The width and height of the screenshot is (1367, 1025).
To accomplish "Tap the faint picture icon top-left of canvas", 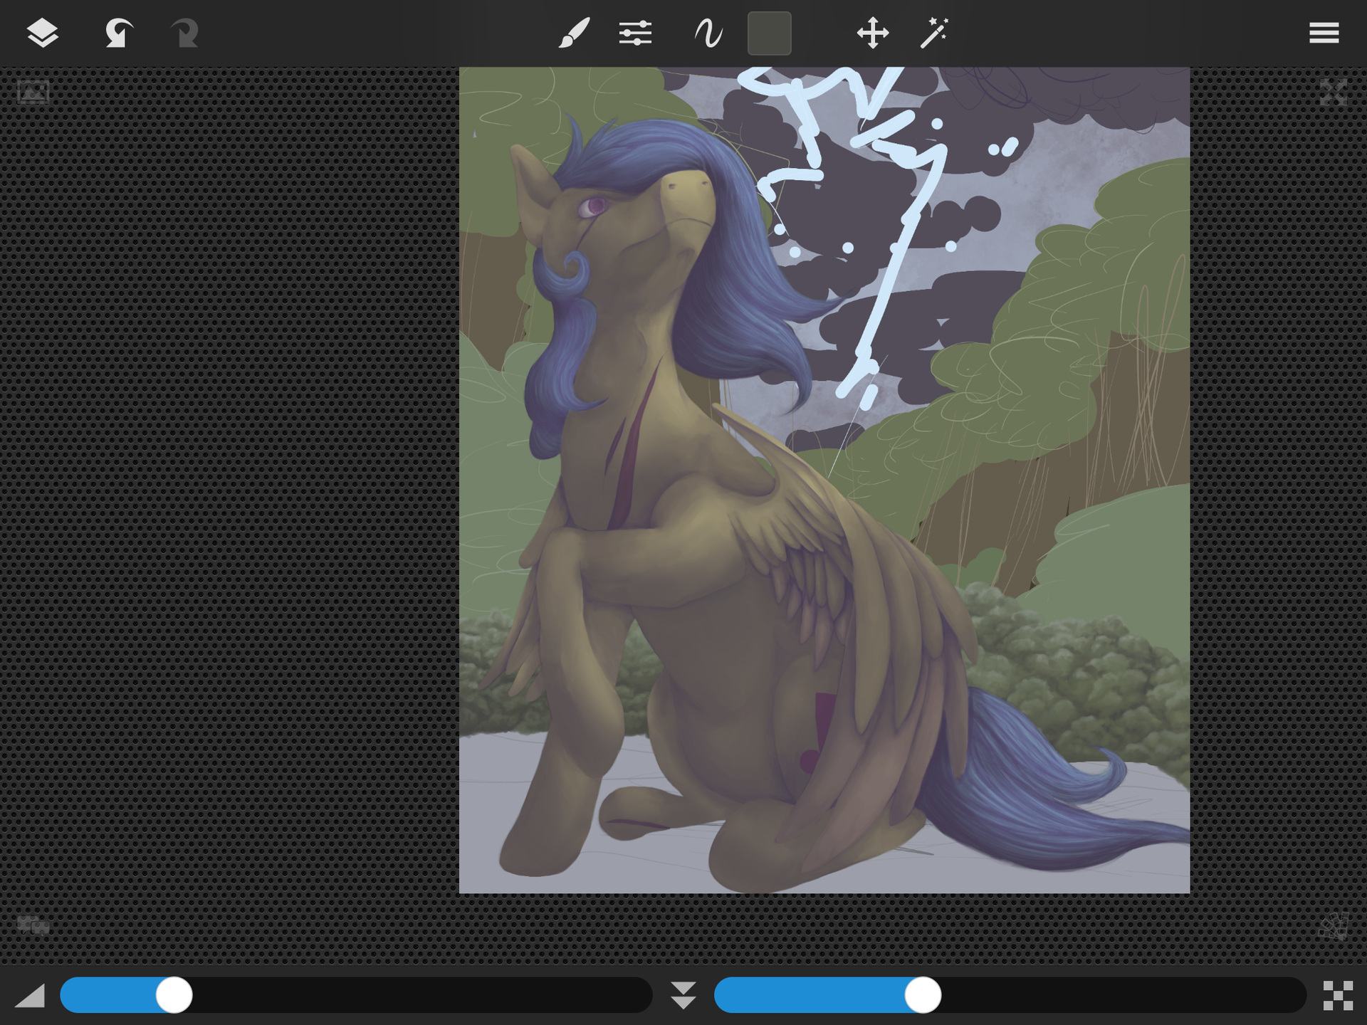I will pos(33,92).
